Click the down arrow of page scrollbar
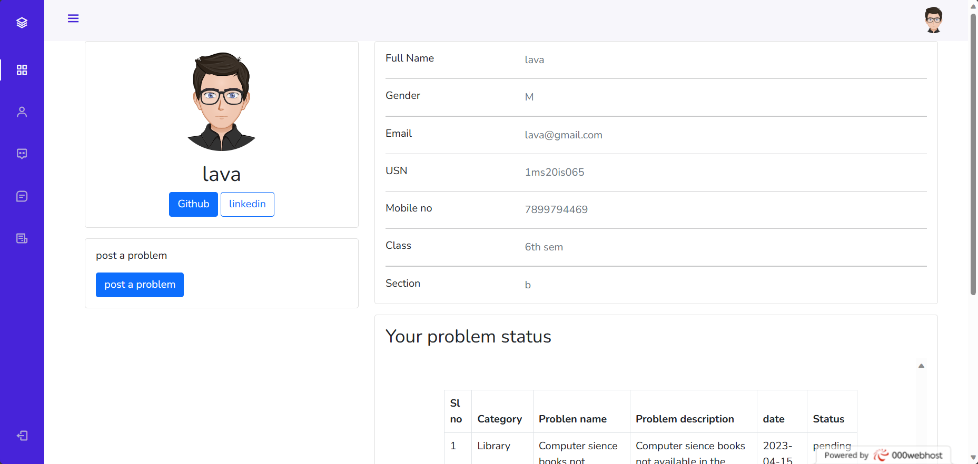 pyautogui.click(x=973, y=458)
